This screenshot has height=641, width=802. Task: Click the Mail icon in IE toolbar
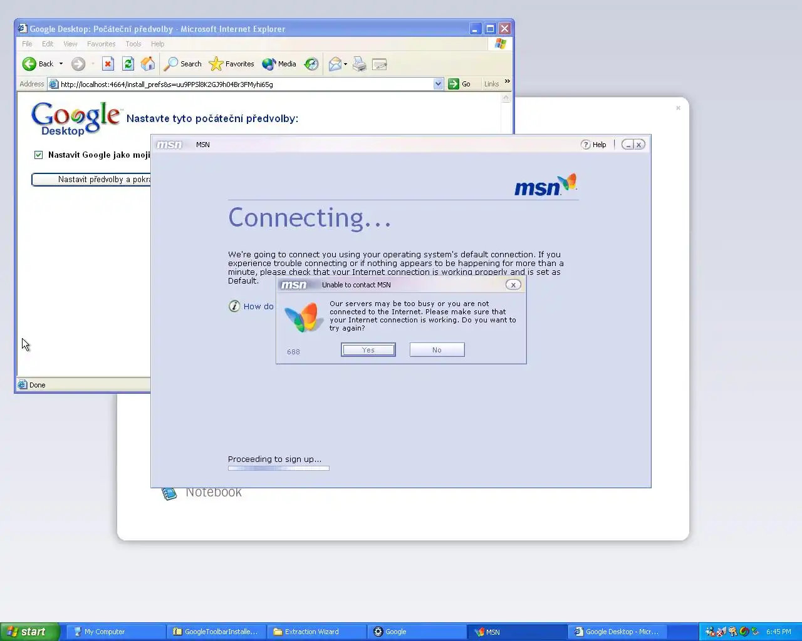335,64
